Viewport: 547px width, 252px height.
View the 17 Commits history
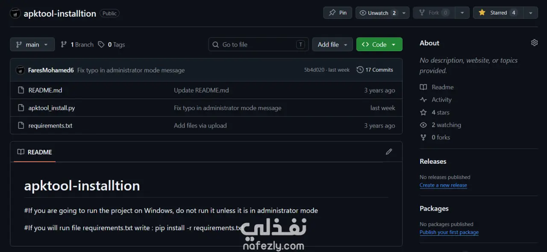pos(375,70)
